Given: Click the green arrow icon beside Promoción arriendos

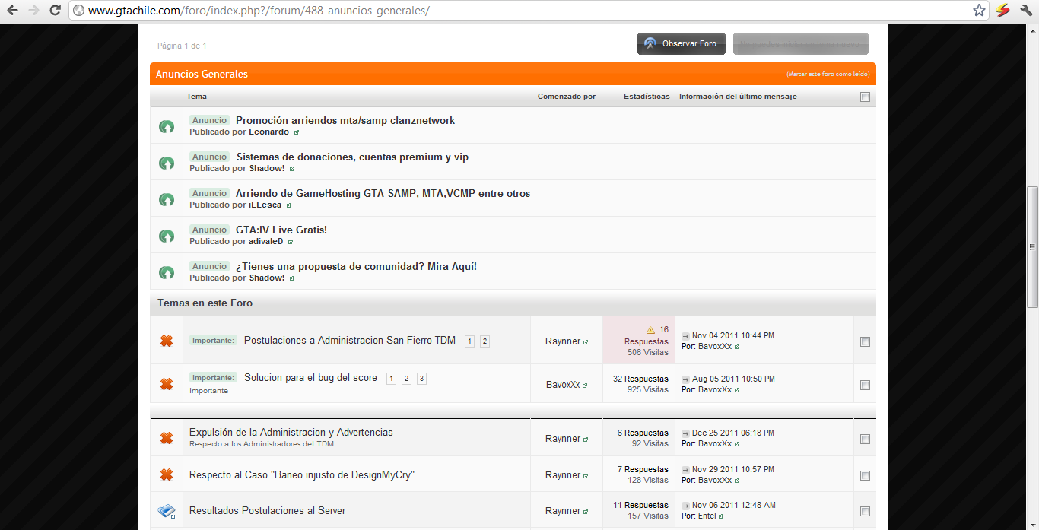Looking at the screenshot, I should (167, 126).
